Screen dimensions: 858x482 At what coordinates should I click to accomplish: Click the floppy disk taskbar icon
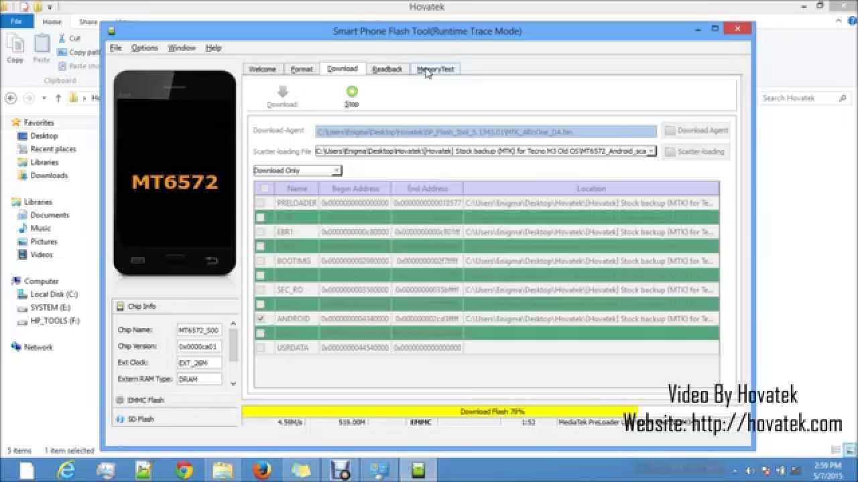coord(341,470)
